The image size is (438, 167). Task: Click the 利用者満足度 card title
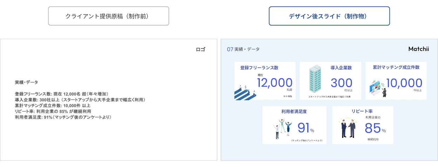pyautogui.click(x=294, y=112)
